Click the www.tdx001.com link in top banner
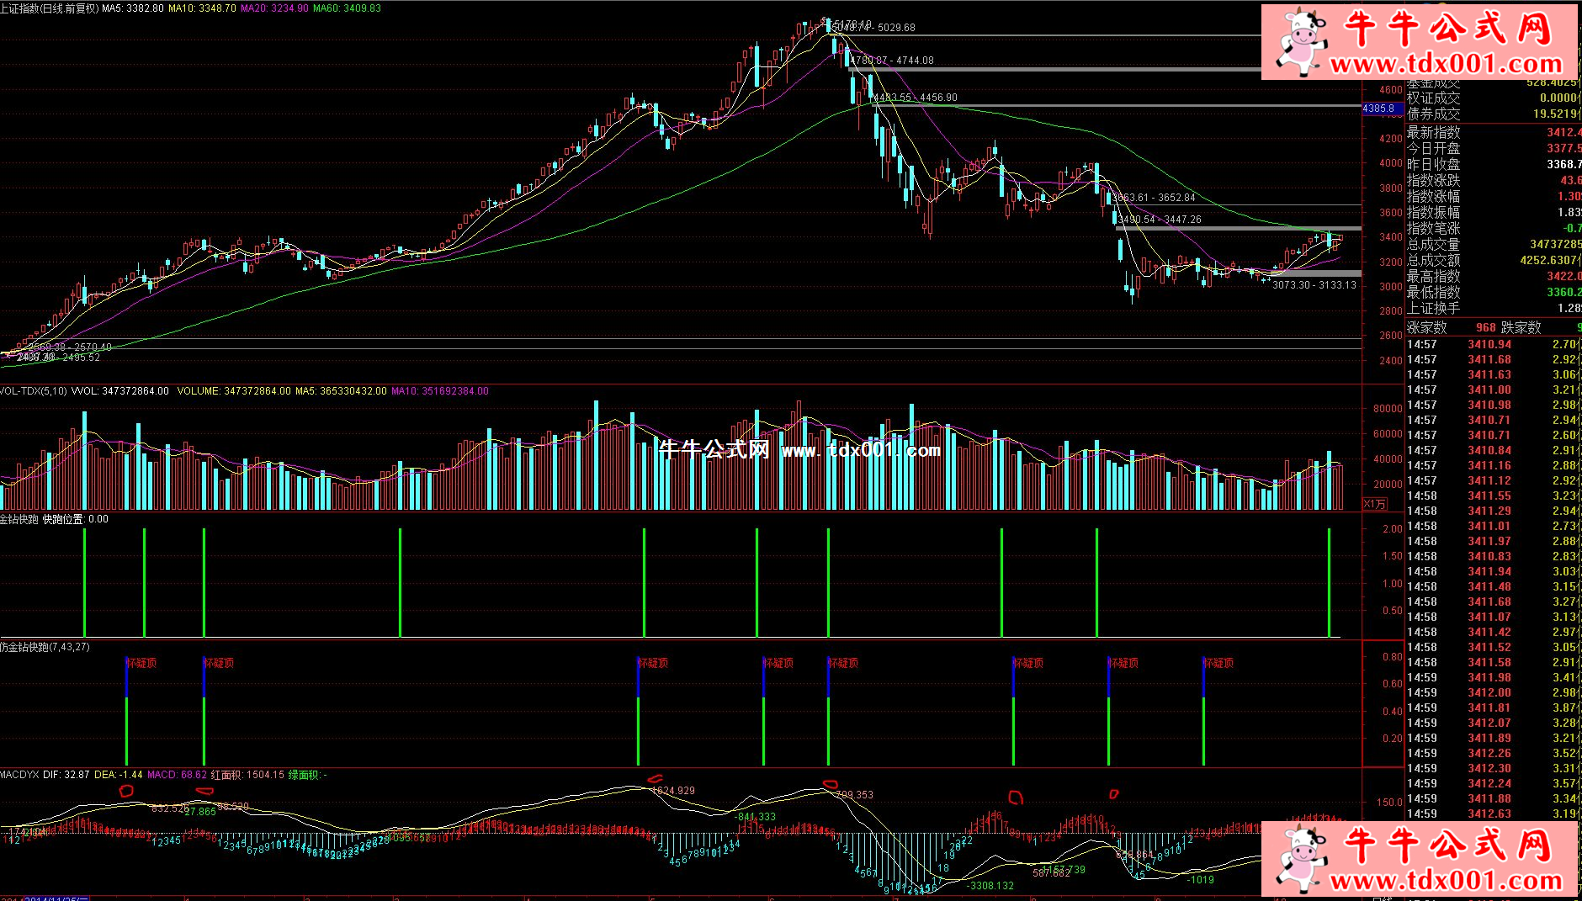This screenshot has height=901, width=1582. (x=1446, y=65)
